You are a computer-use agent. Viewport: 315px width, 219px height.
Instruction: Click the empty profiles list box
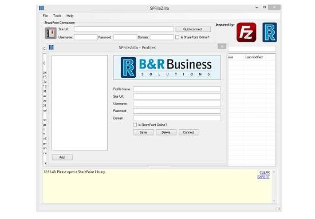tap(80, 103)
